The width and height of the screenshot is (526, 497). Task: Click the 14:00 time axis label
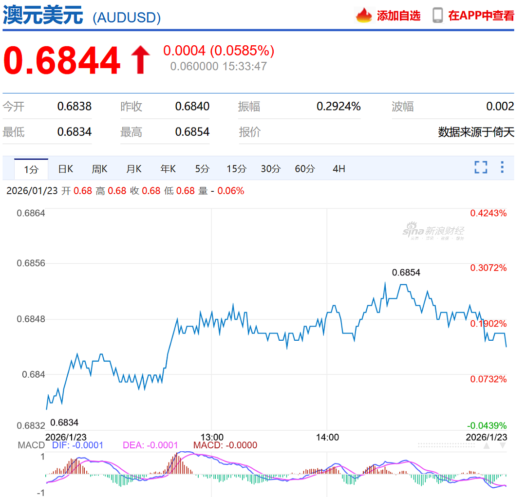point(327,437)
